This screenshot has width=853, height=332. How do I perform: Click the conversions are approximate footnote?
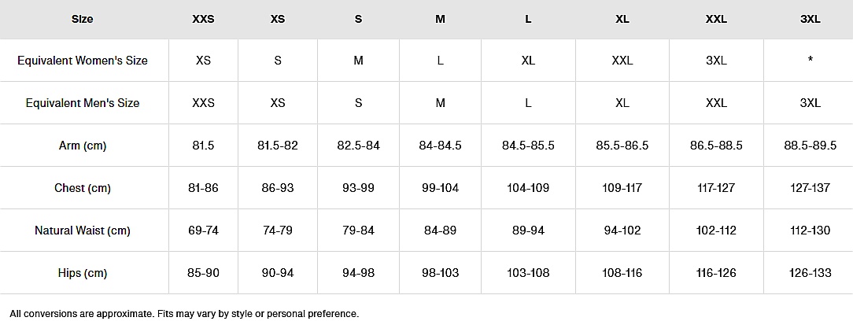(184, 314)
